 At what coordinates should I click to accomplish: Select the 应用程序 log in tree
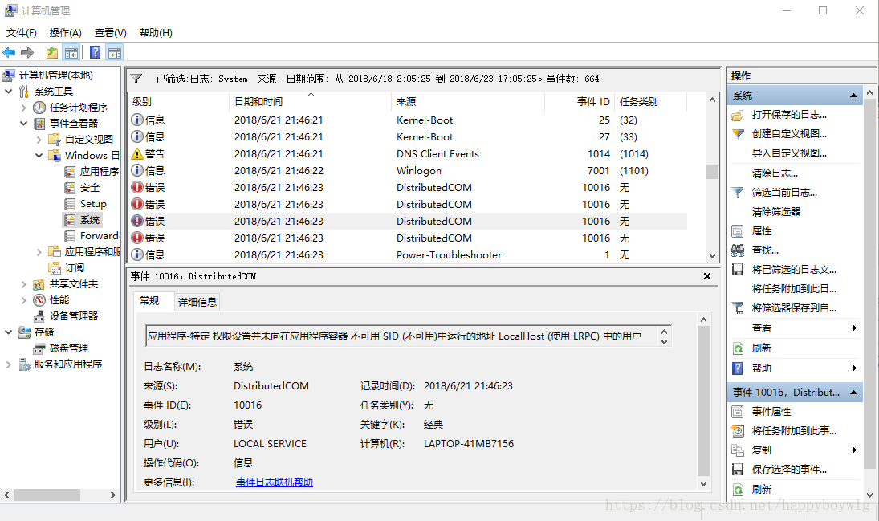100,172
